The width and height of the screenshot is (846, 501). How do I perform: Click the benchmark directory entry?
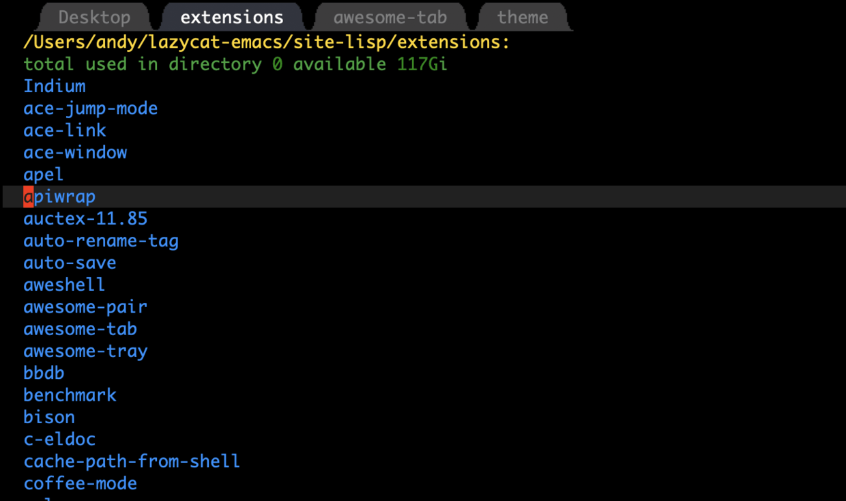pos(70,395)
